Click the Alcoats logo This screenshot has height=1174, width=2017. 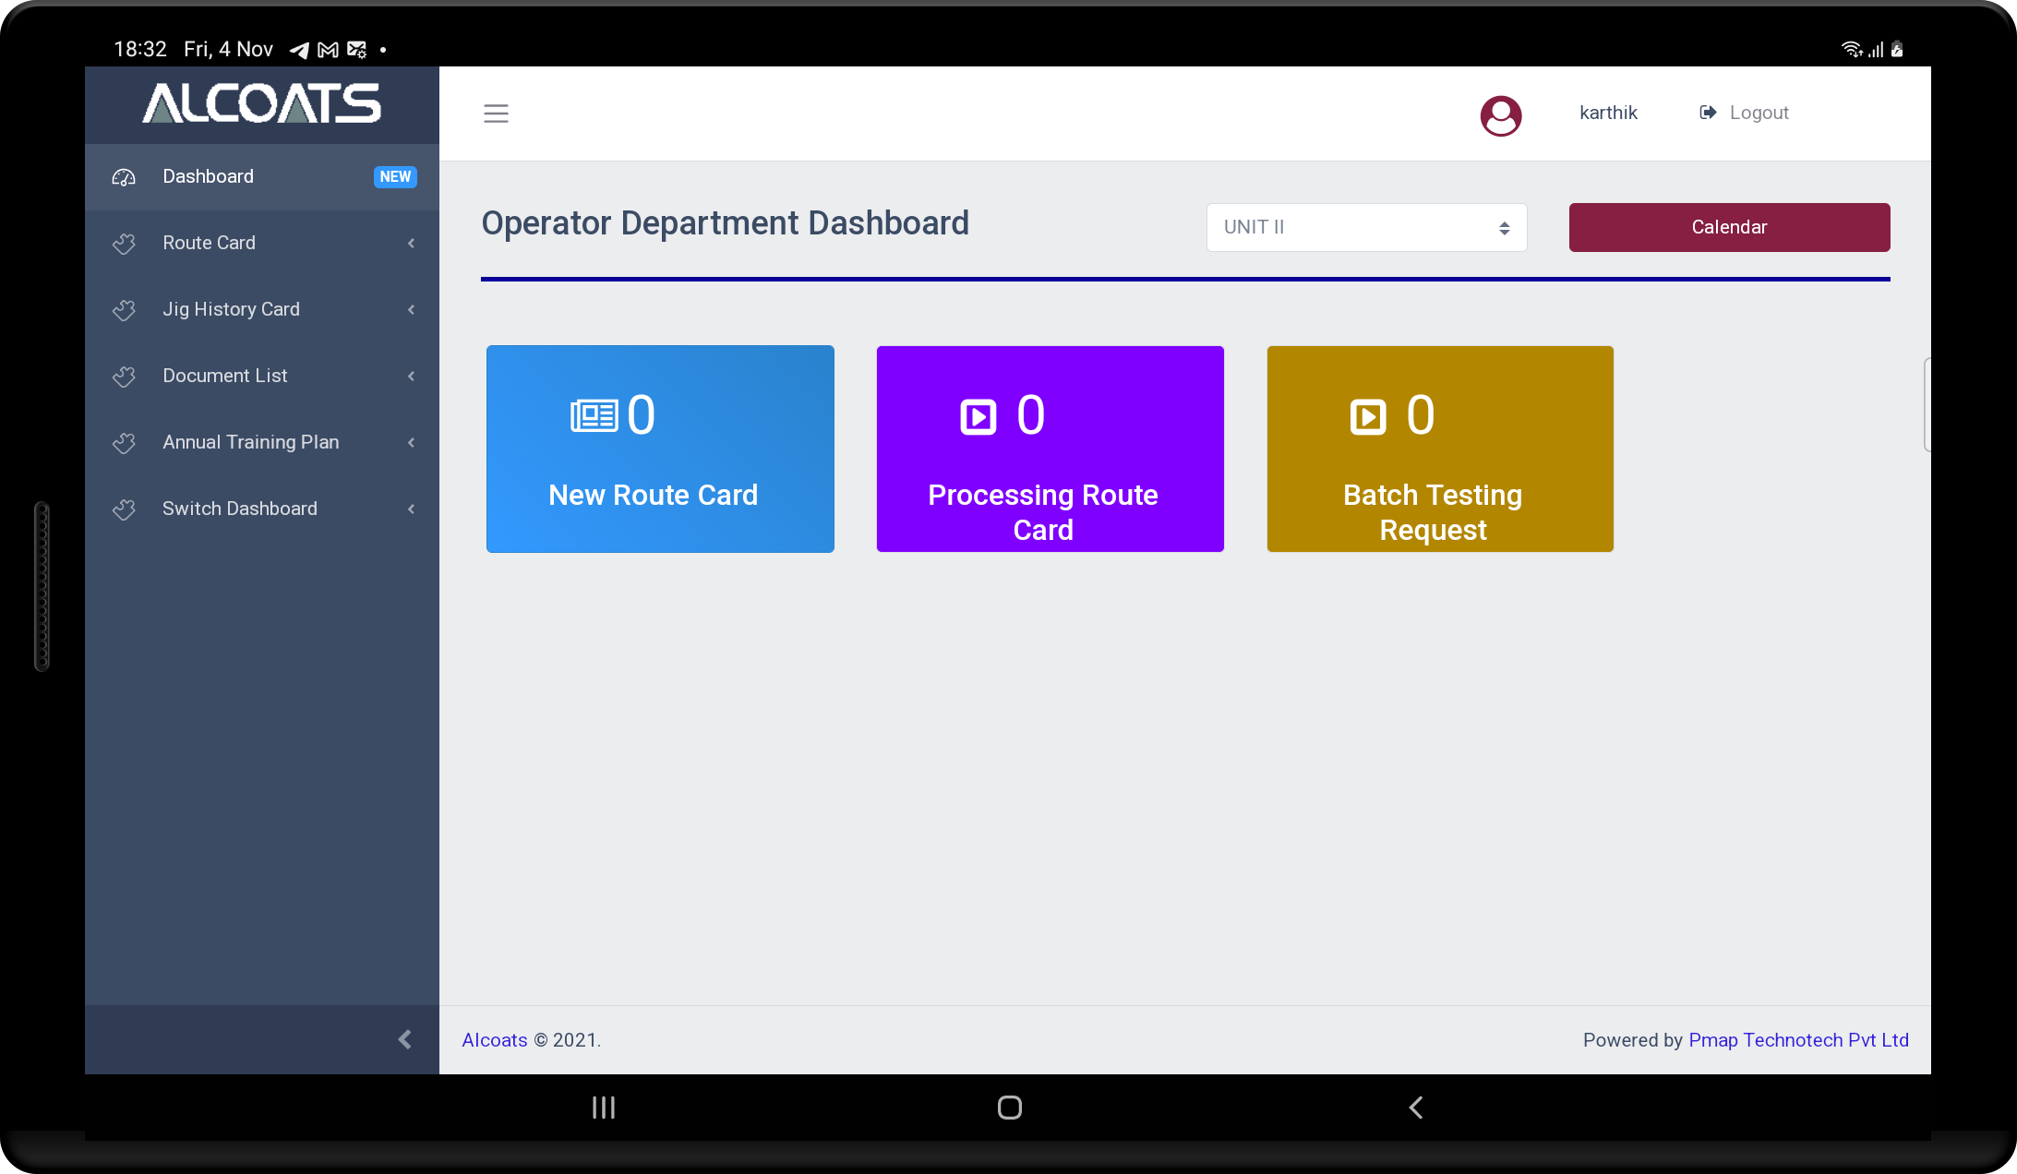tap(261, 103)
